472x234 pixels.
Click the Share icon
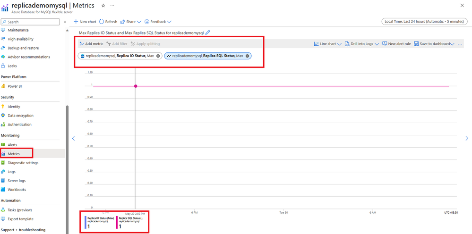point(123,22)
